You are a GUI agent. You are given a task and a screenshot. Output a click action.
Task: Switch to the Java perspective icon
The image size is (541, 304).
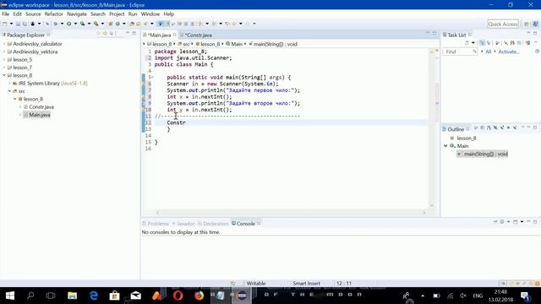(x=535, y=24)
